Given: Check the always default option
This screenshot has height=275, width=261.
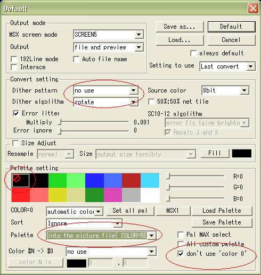Looking at the screenshot, I should pyautogui.click(x=193, y=53).
